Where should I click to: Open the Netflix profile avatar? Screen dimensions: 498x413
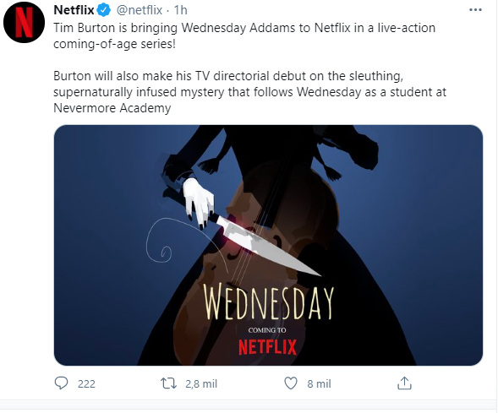(x=24, y=22)
